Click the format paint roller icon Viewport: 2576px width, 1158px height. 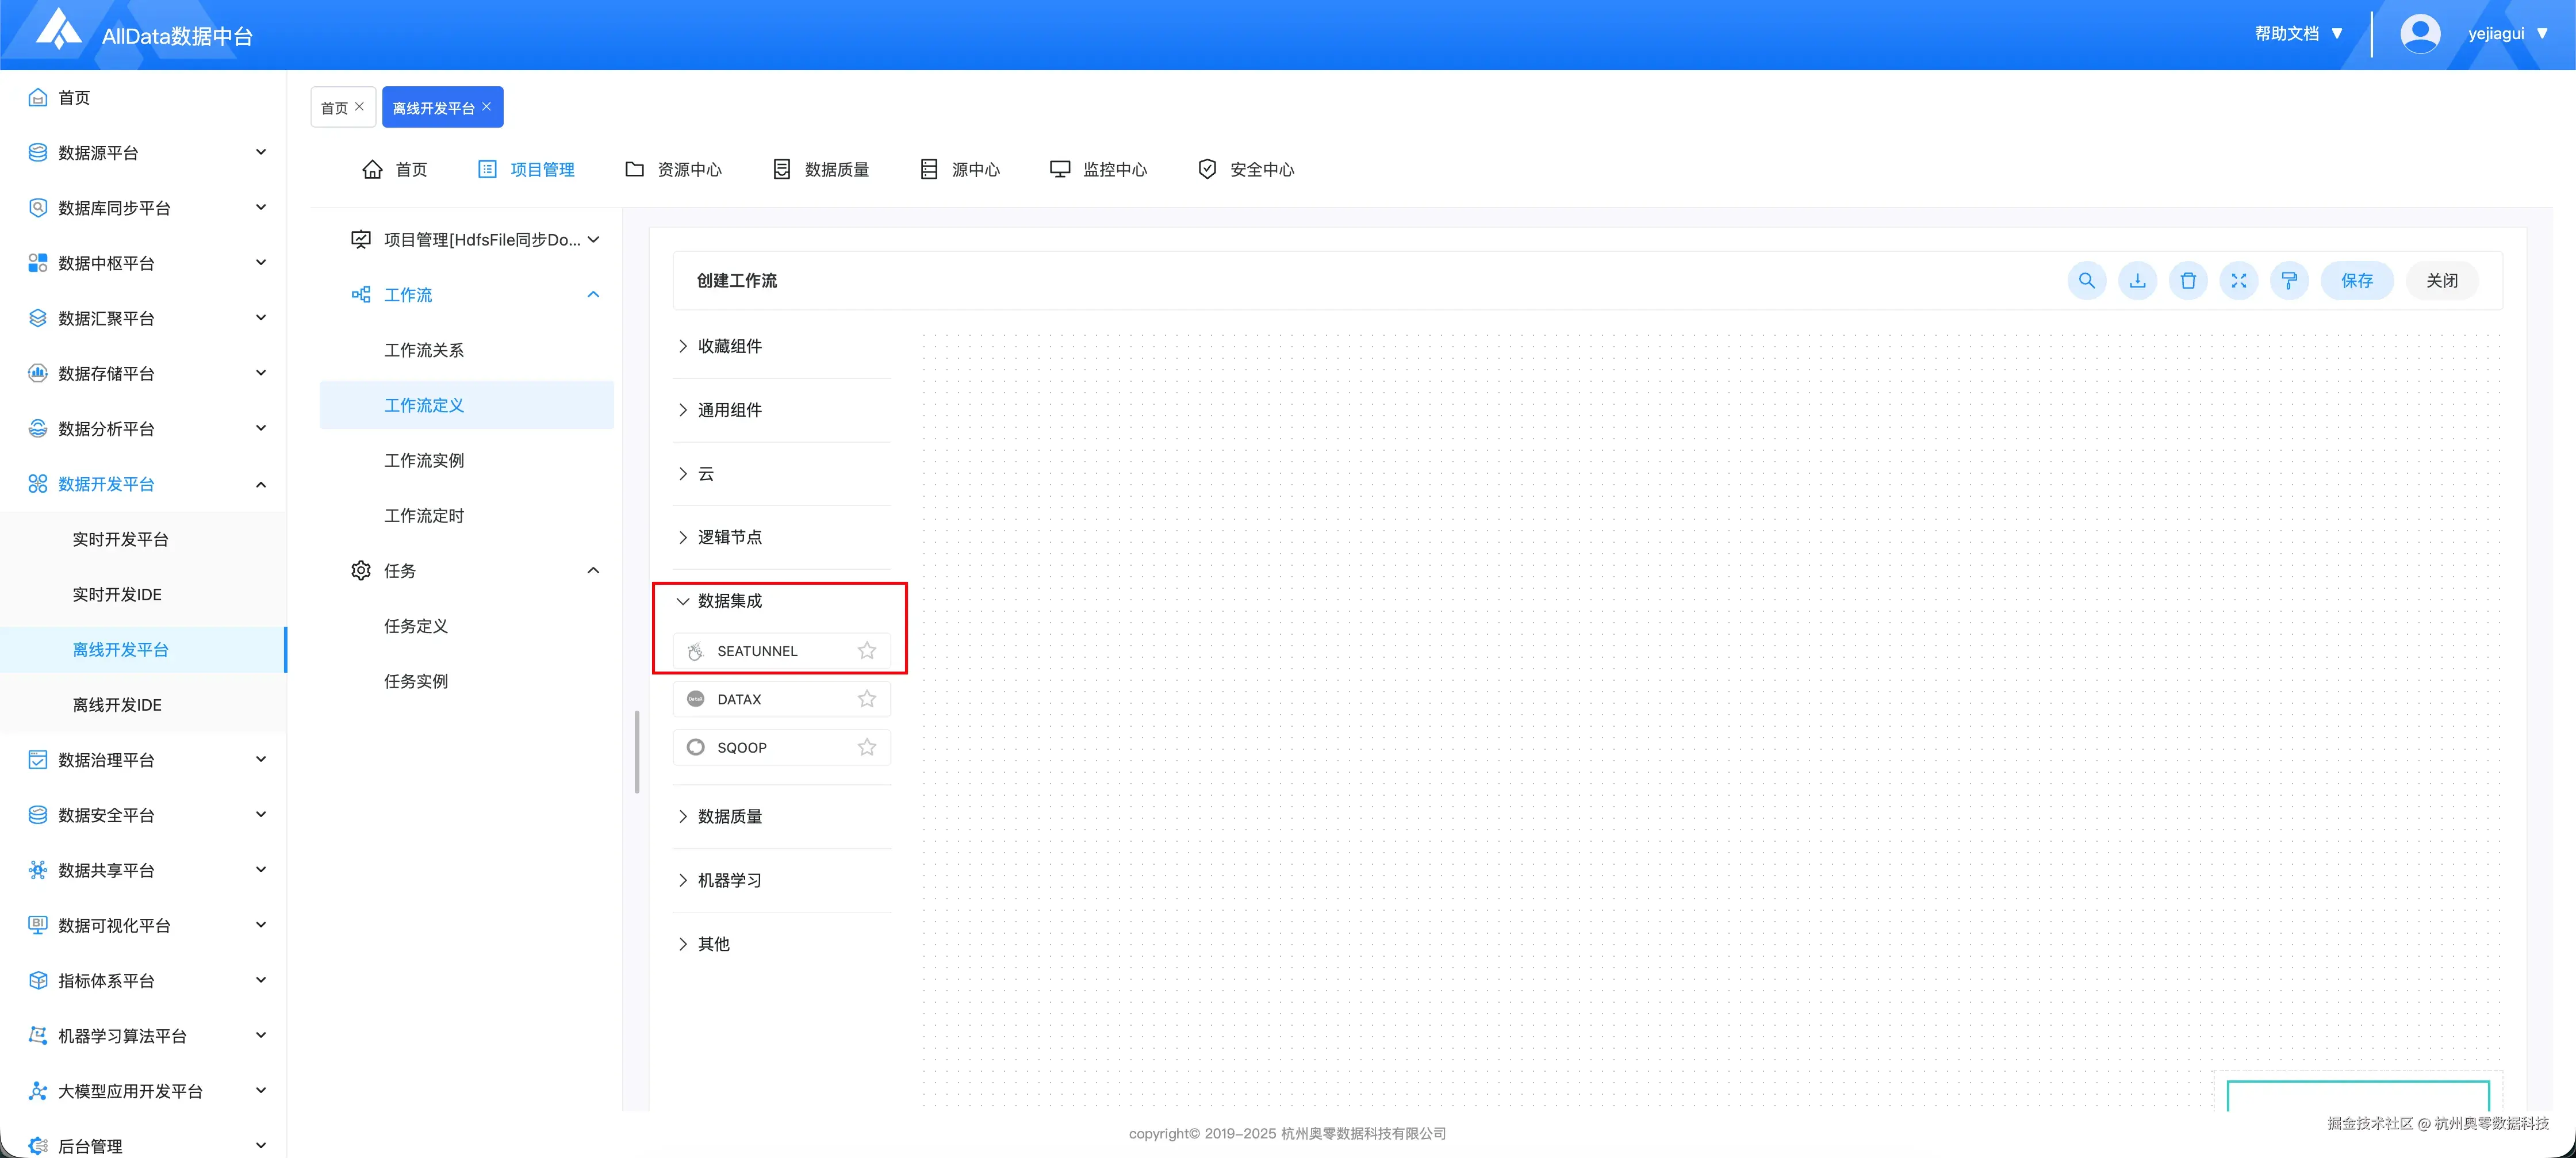(x=2289, y=281)
